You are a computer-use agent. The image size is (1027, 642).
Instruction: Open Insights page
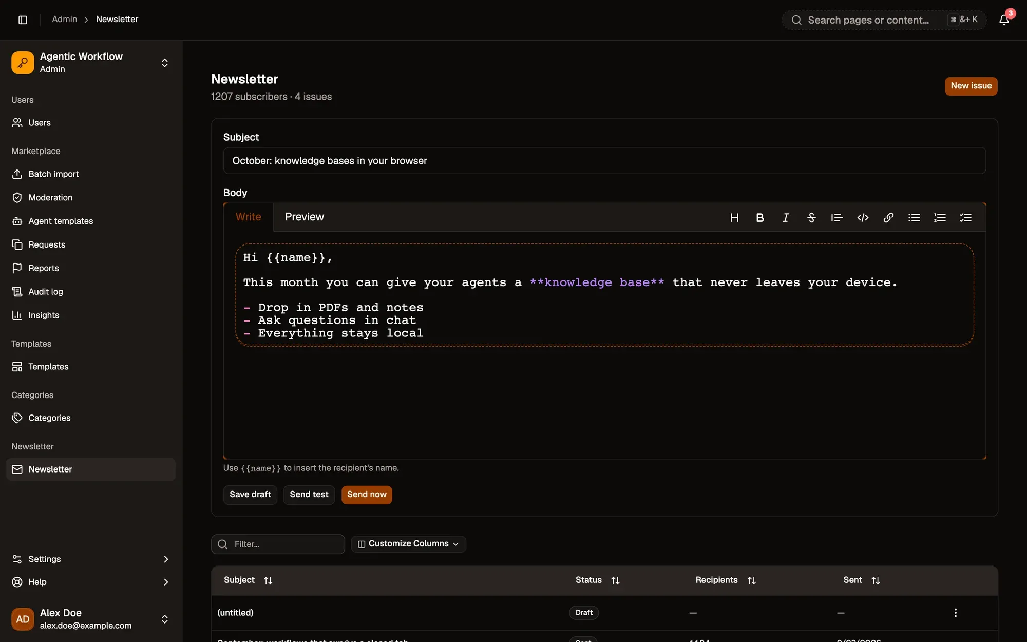(91, 315)
